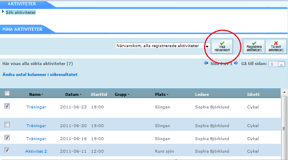
Task: Click the Starttid column header
Action: coord(99,95)
